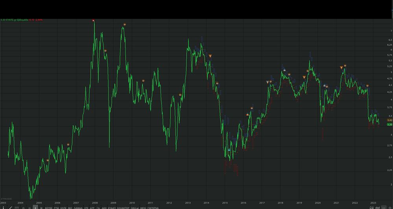Screen dimensions: 393x209
Task: Click the dividend marker in 2022
Action: [367, 86]
